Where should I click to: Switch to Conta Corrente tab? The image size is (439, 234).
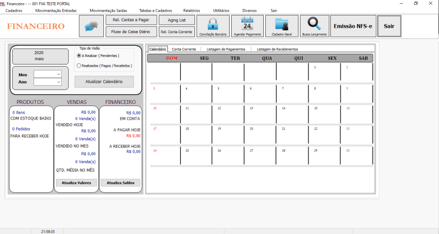tap(183, 49)
